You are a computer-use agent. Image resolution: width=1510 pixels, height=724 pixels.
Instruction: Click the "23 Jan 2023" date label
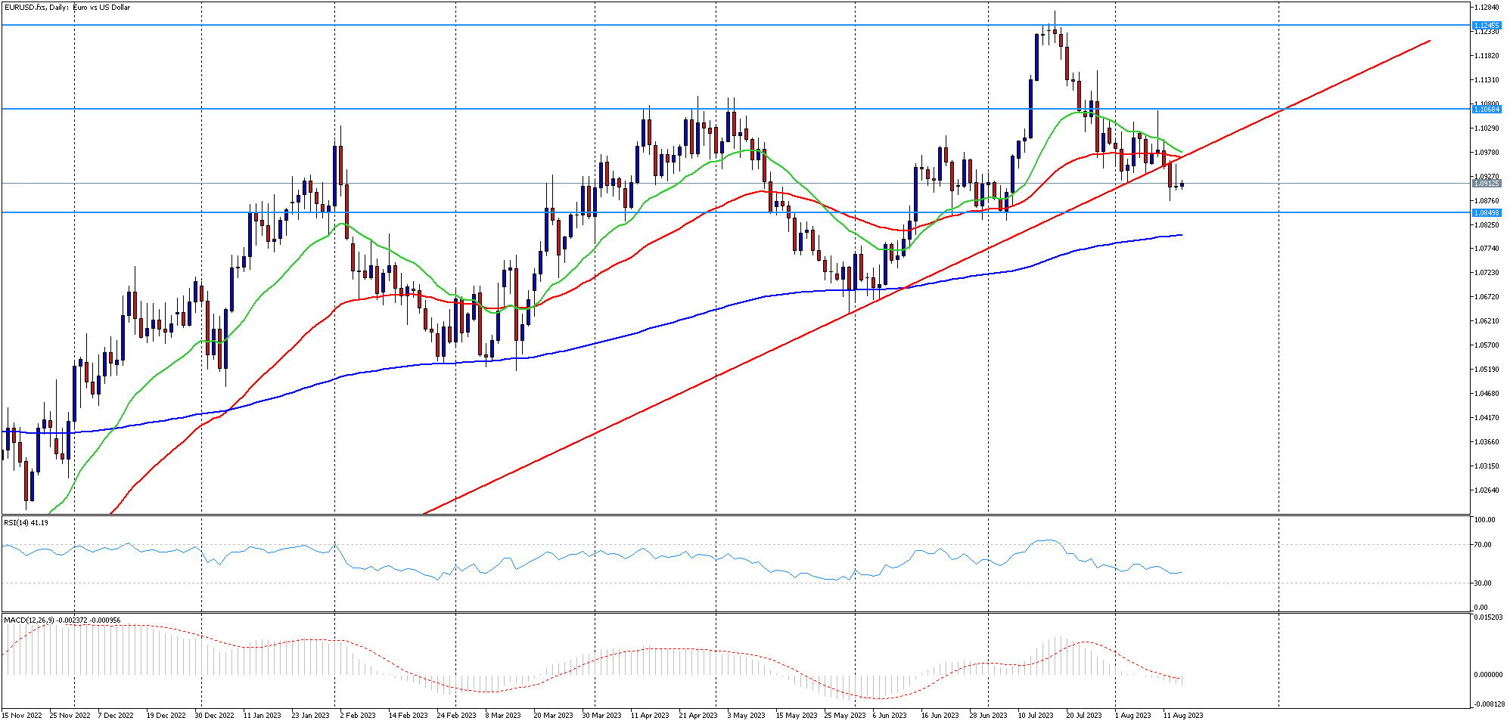[x=311, y=716]
